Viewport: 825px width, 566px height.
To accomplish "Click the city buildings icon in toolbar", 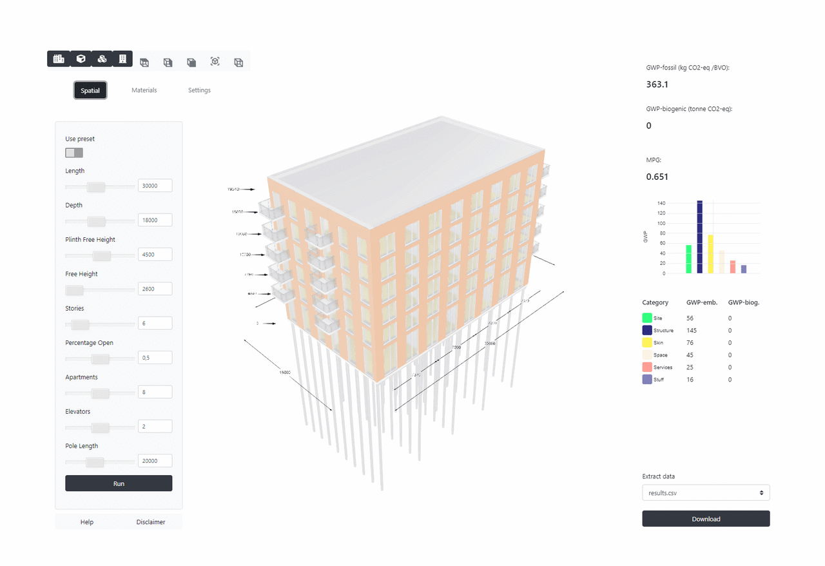I will (59, 59).
